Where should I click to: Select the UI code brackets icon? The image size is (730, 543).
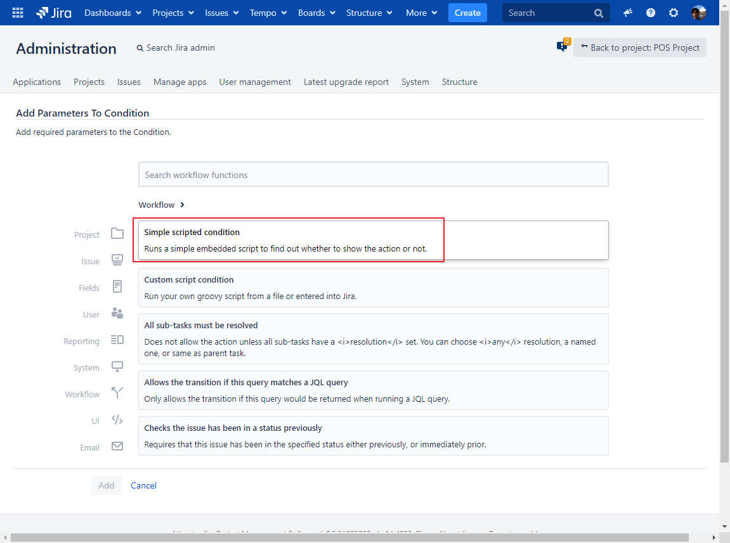[x=117, y=419]
